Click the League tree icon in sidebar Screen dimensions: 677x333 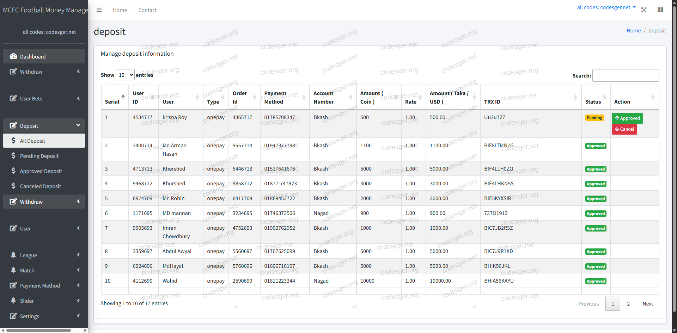[13, 255]
